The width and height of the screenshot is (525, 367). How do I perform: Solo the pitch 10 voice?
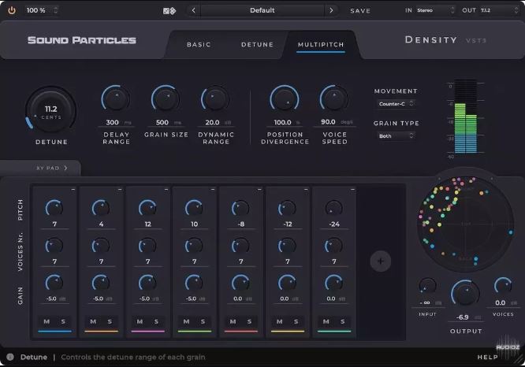[203, 321]
